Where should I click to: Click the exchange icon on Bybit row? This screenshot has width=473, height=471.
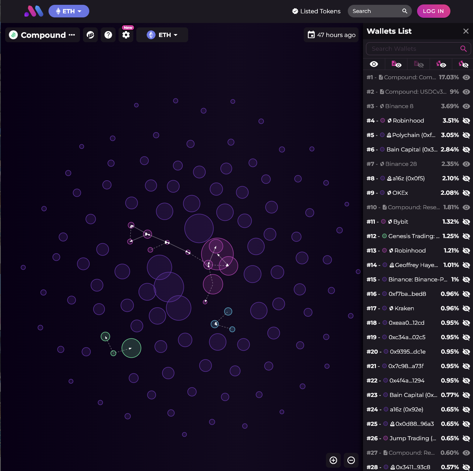pyautogui.click(x=390, y=222)
